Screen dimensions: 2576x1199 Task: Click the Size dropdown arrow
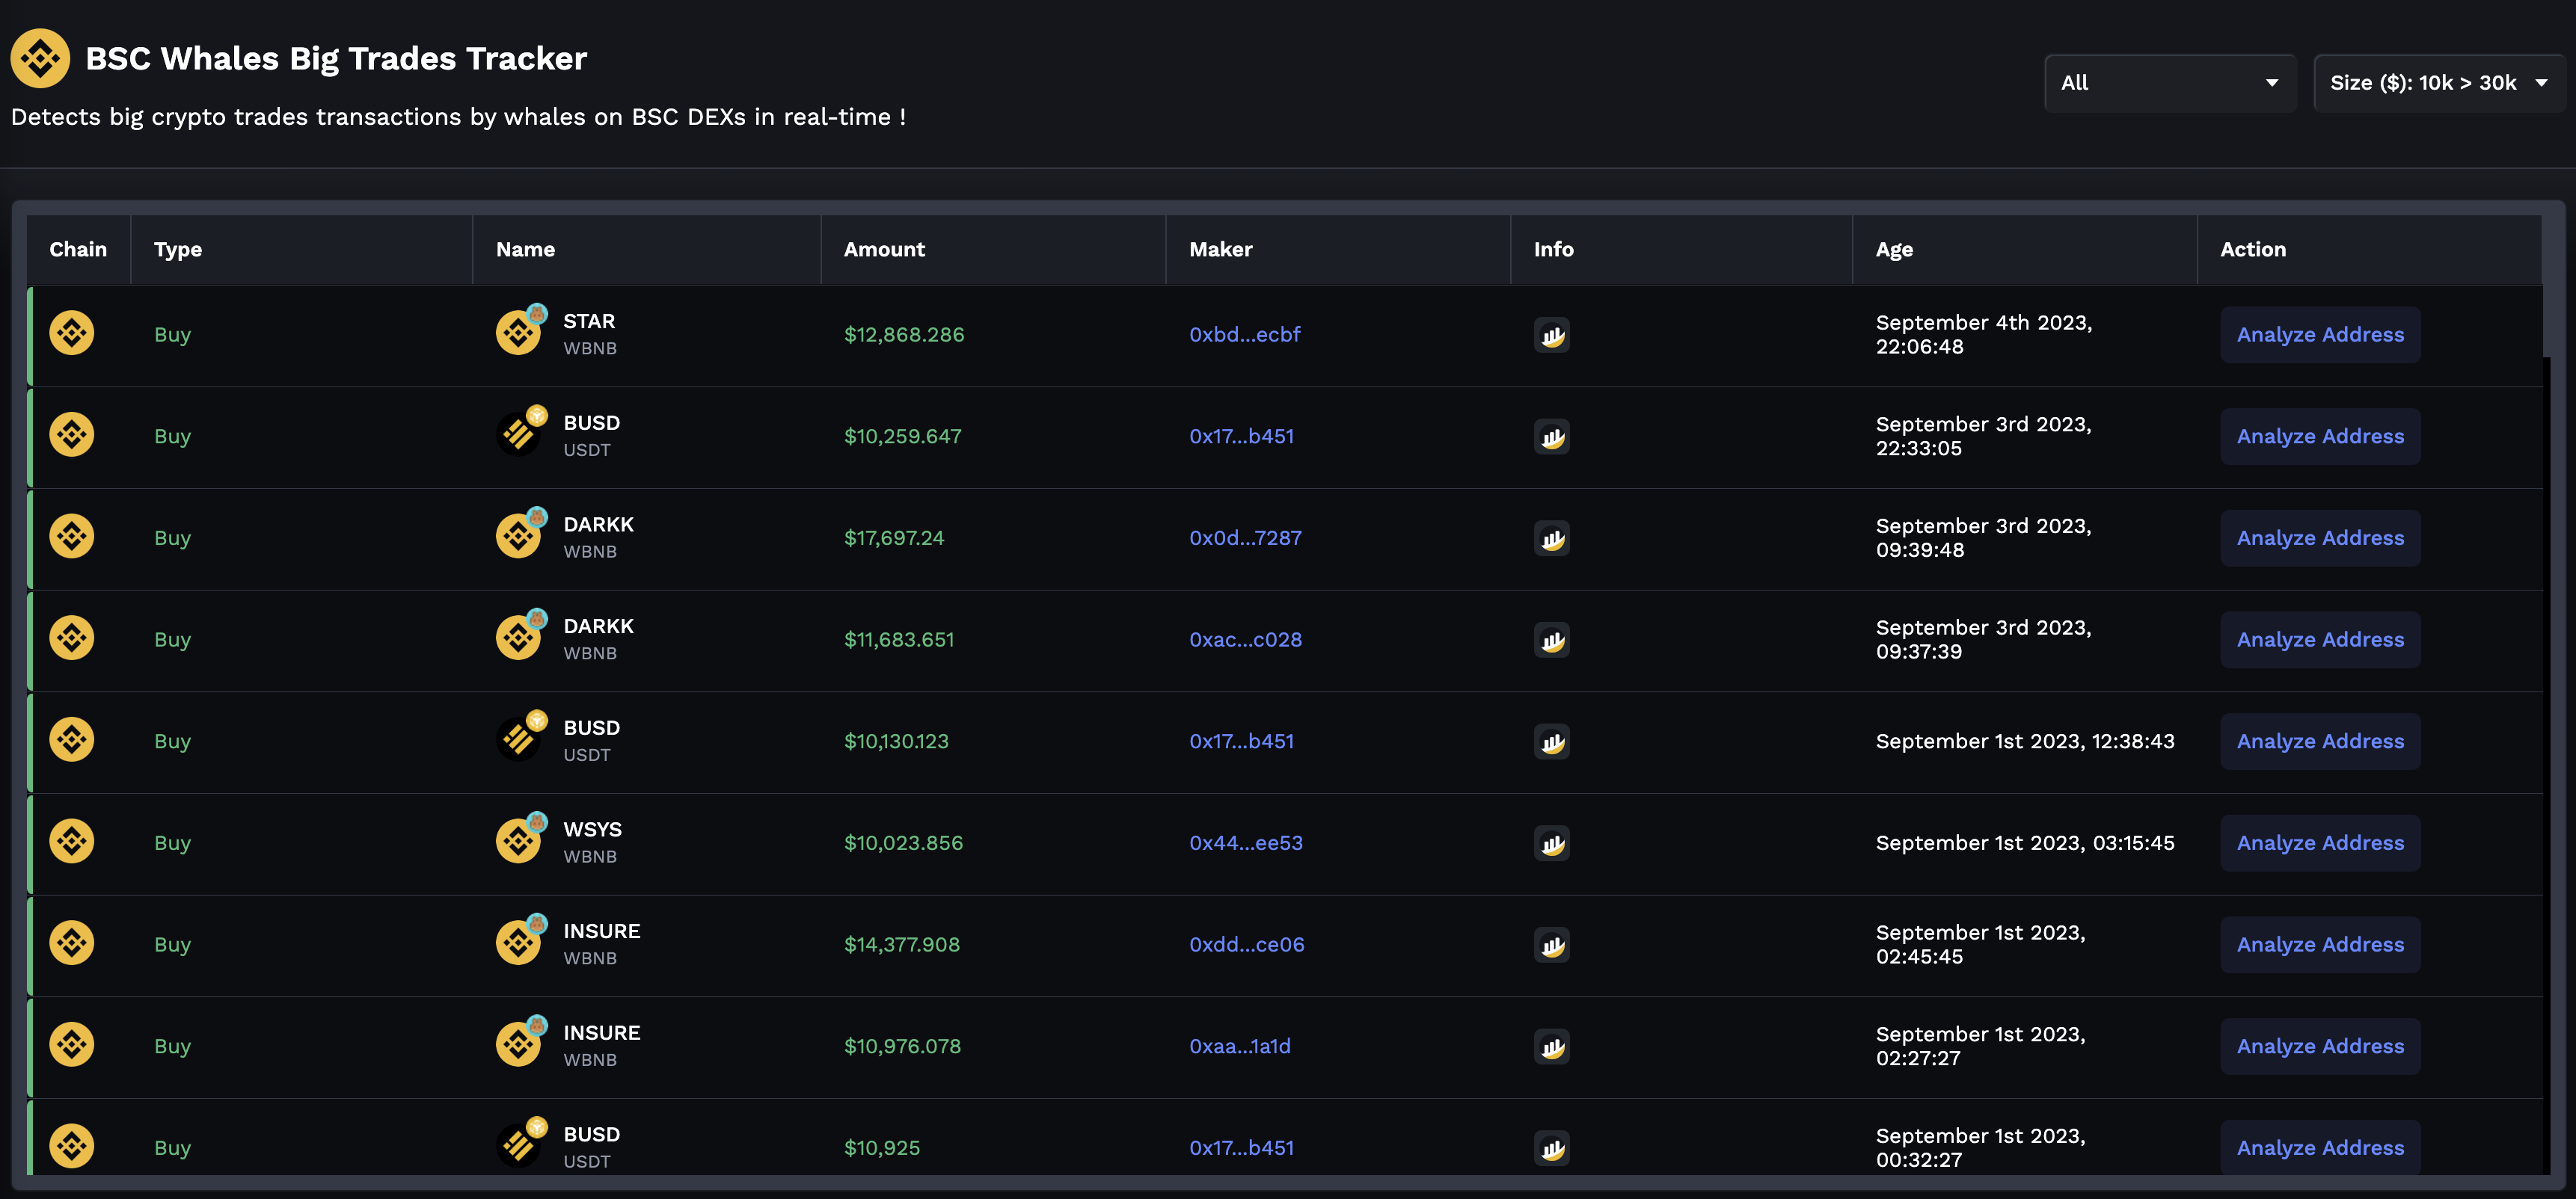coord(2541,83)
